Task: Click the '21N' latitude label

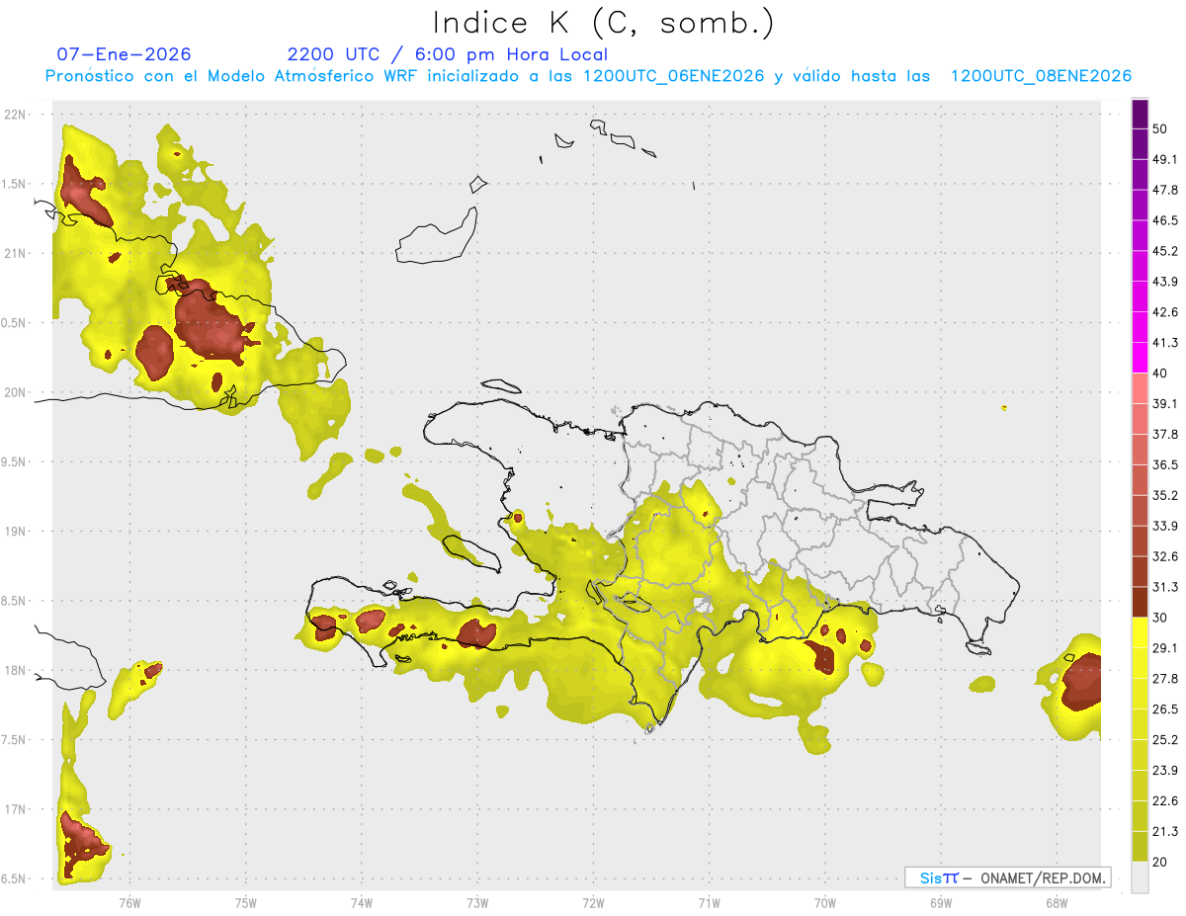Action: pyautogui.click(x=16, y=253)
